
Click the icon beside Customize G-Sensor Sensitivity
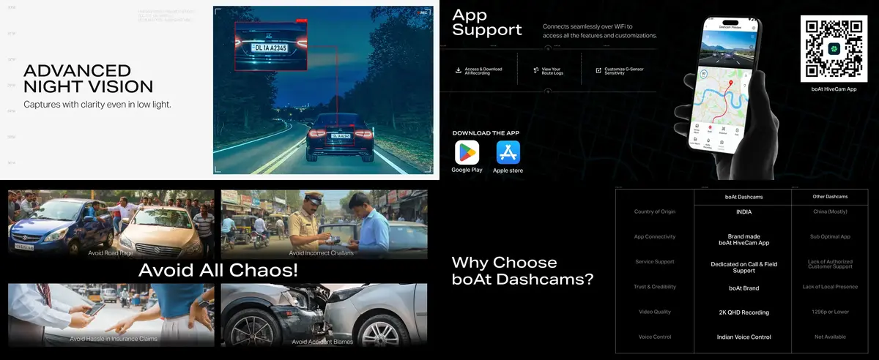598,70
